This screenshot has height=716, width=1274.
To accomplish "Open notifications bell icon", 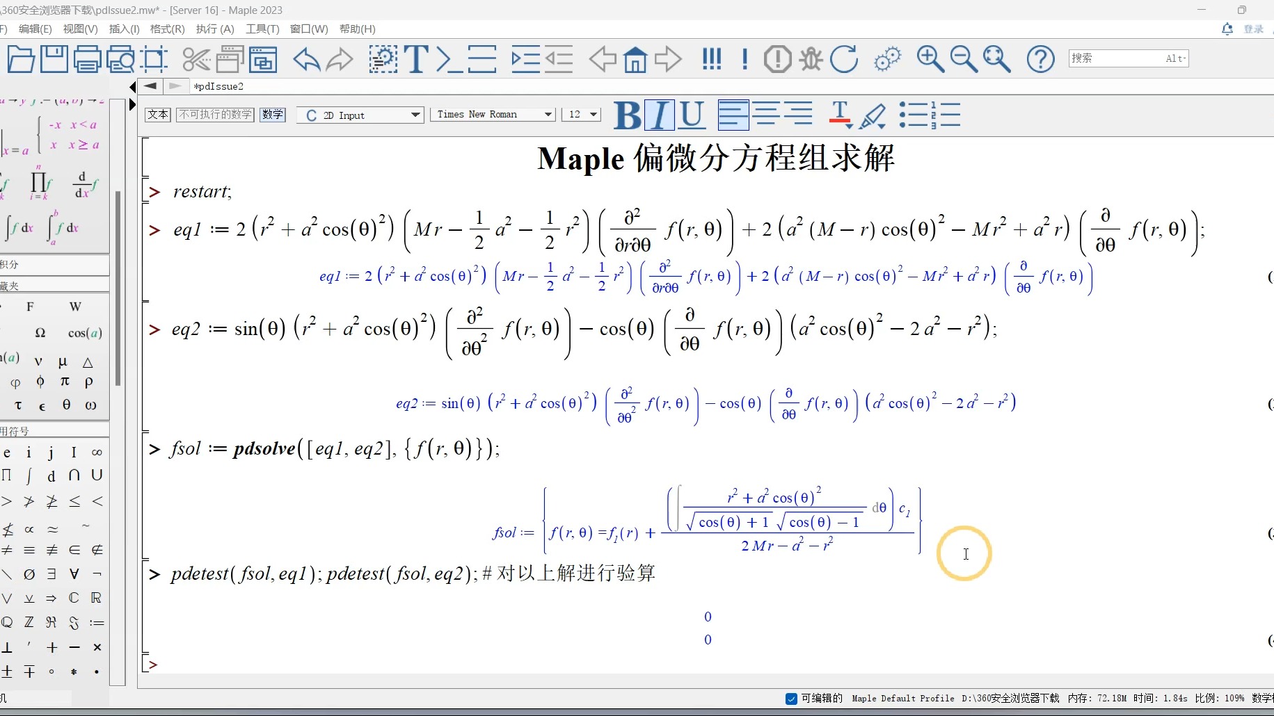I will point(1227,29).
